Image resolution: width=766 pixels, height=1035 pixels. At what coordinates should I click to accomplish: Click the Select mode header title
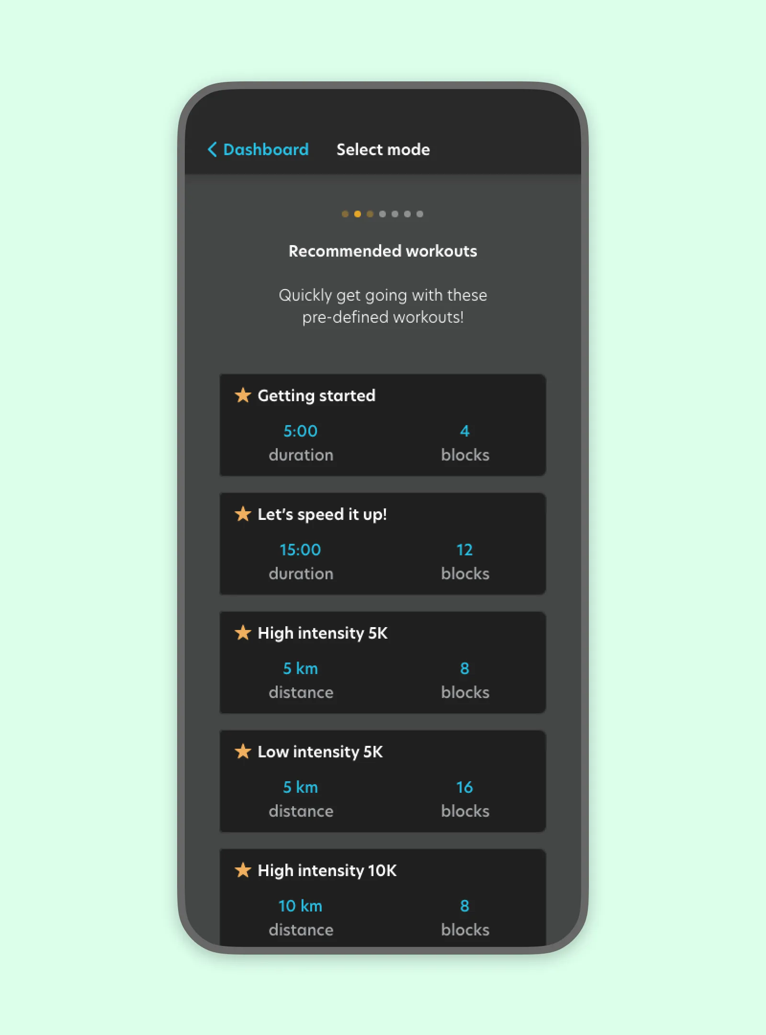pos(383,149)
